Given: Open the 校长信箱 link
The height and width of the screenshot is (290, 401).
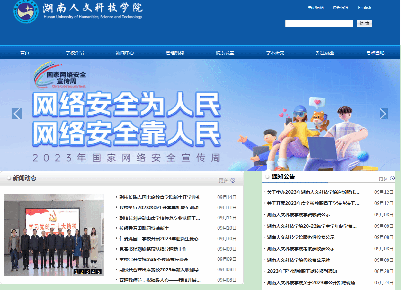Looking at the screenshot, I should click(340, 8).
